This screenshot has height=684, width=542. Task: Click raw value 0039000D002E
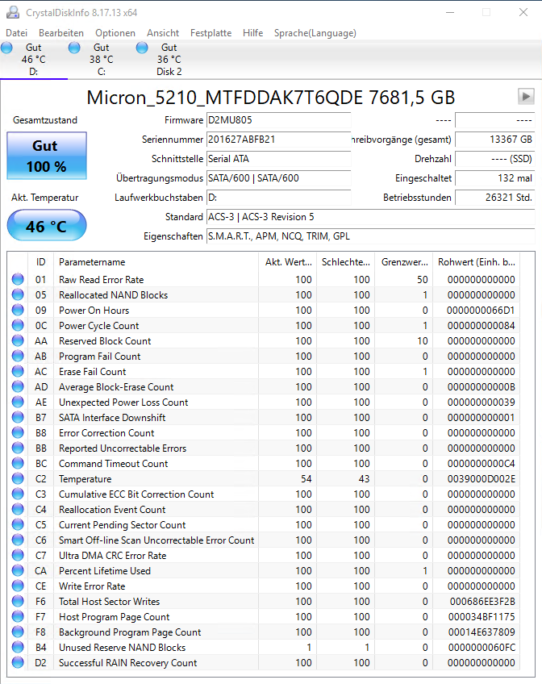(x=481, y=479)
